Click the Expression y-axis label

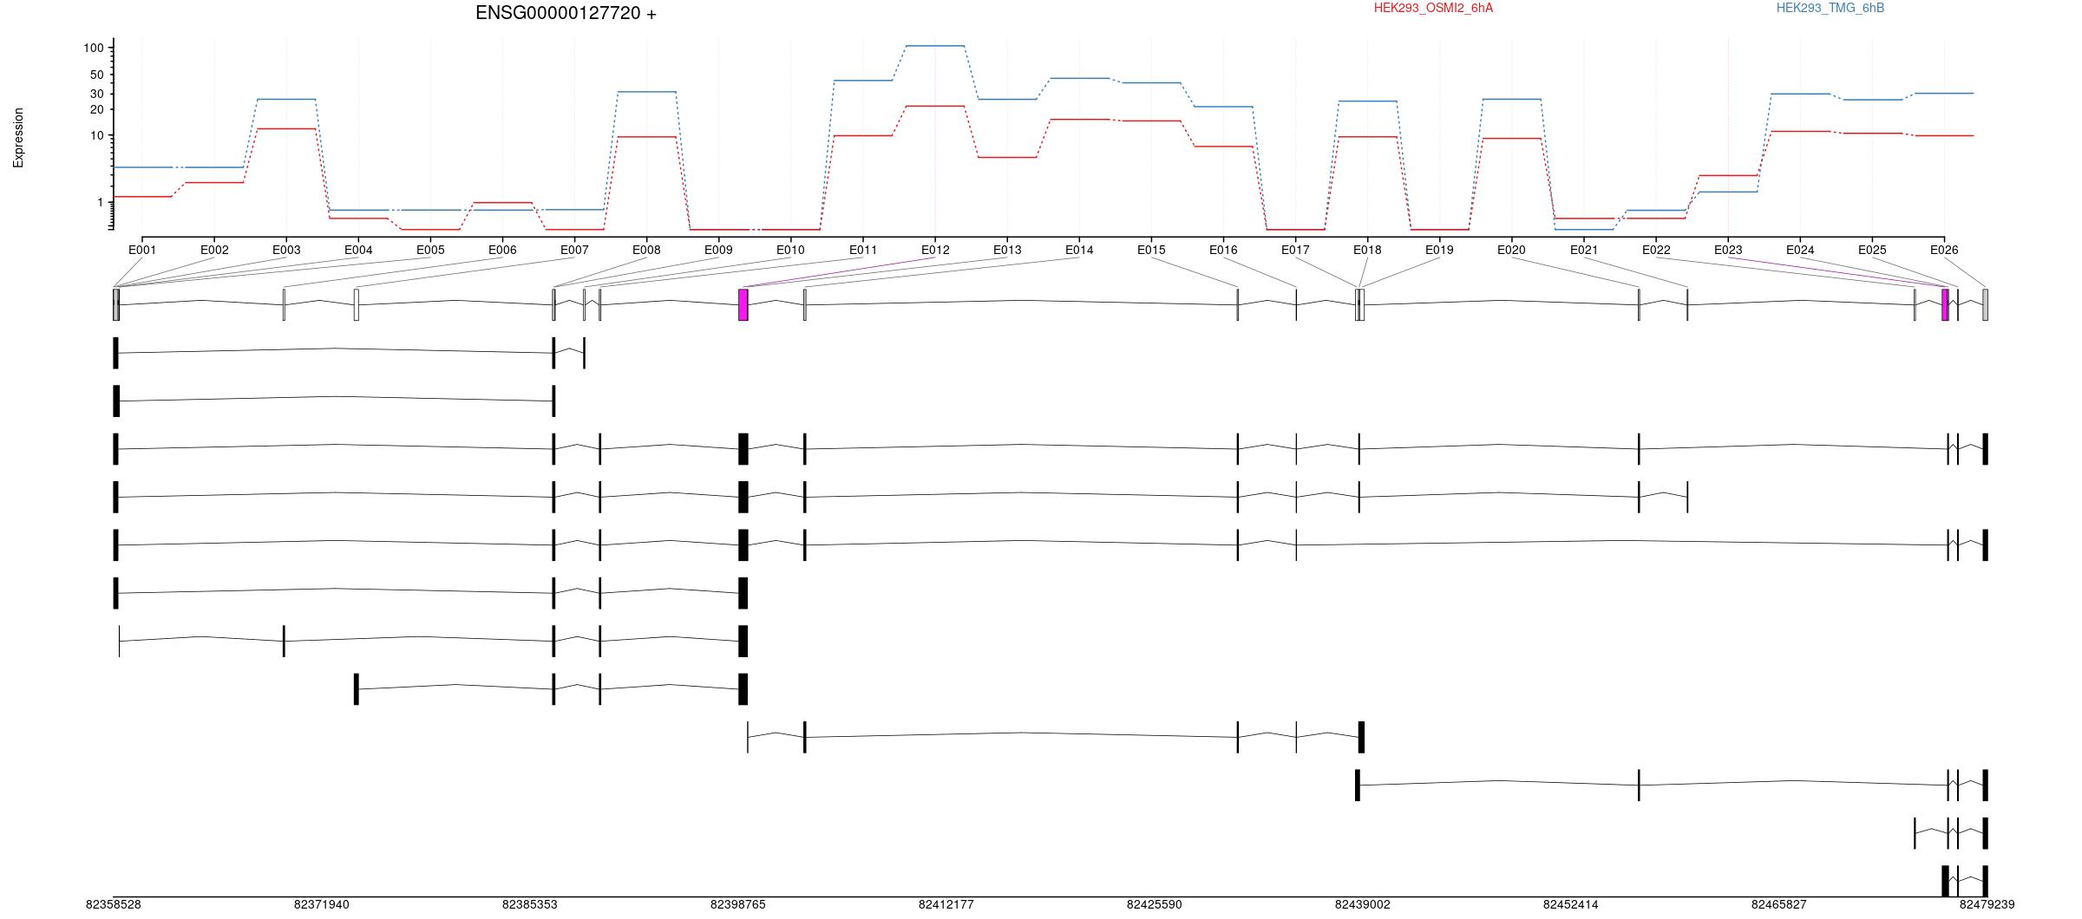coord(18,138)
